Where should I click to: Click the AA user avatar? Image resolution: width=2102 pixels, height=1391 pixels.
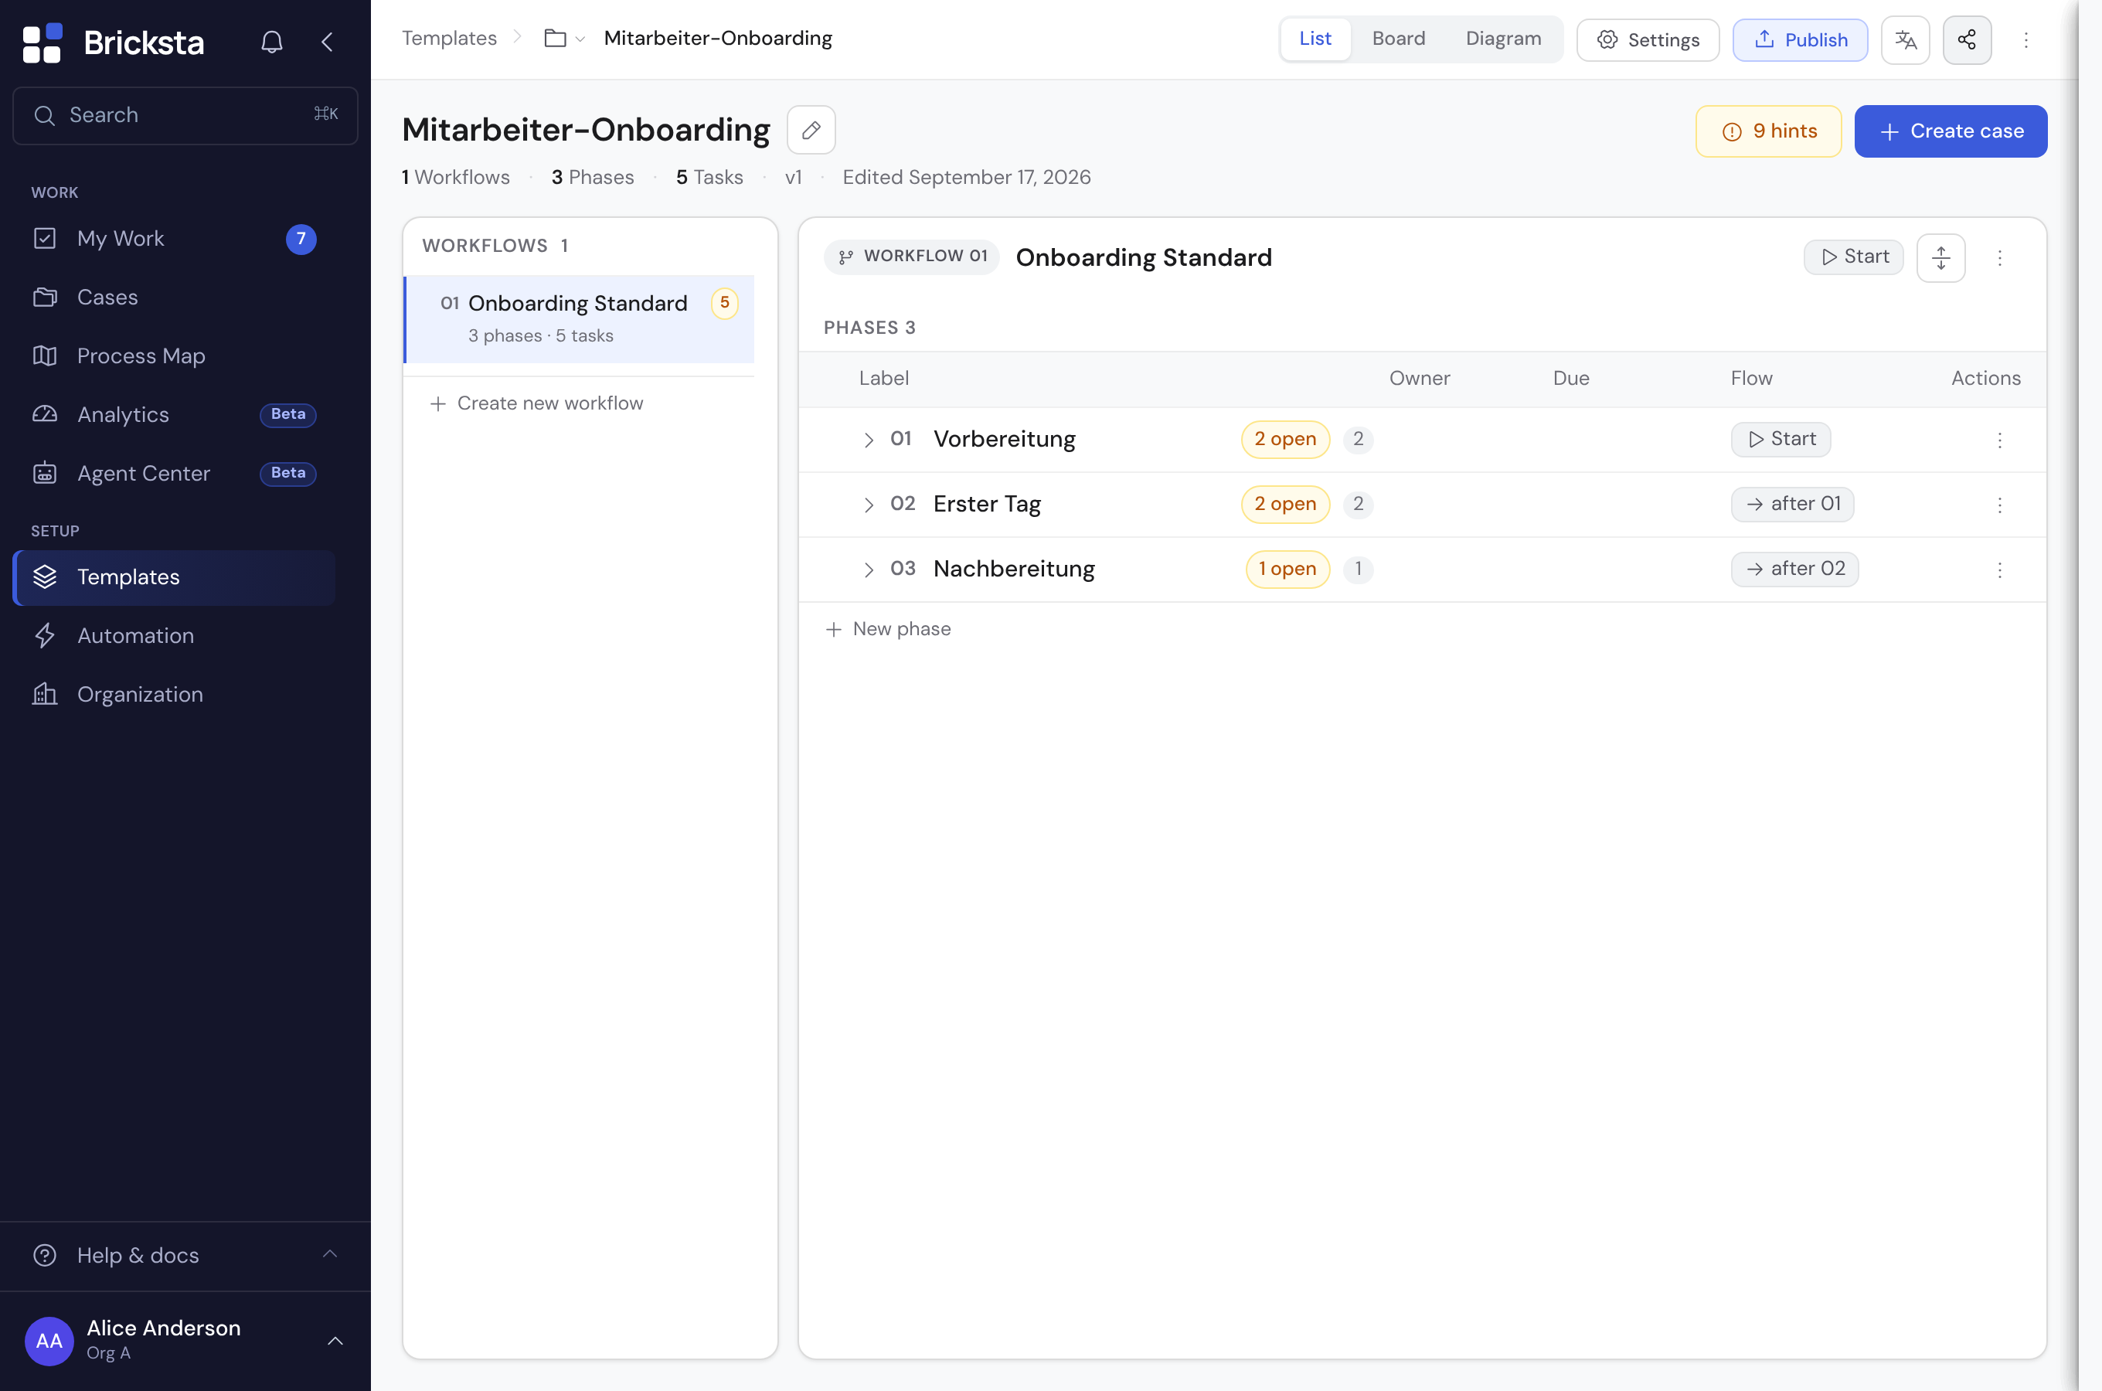coord(49,1341)
